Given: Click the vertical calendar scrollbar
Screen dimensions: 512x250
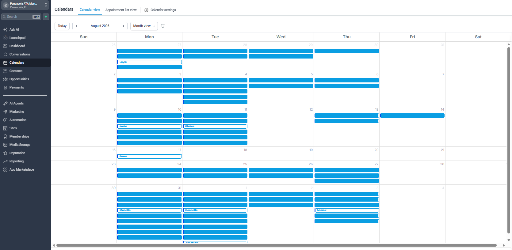Looking at the screenshot, I should coord(509,140).
